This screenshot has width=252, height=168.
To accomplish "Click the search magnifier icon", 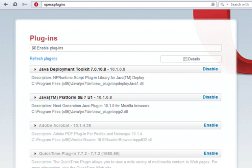I will click(222, 4).
